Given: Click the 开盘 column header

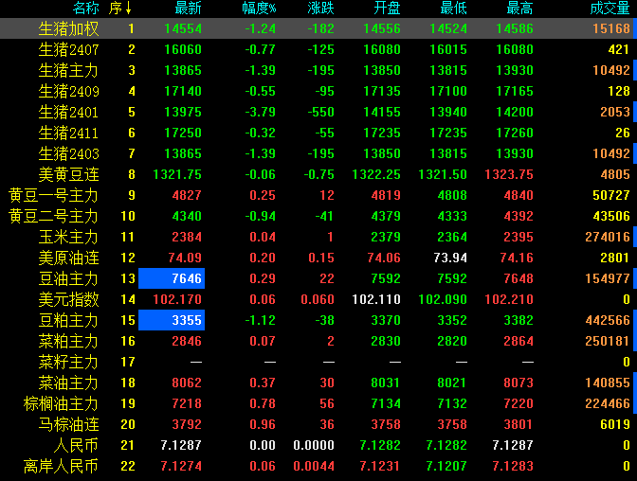Looking at the screenshot, I should pos(387,8).
